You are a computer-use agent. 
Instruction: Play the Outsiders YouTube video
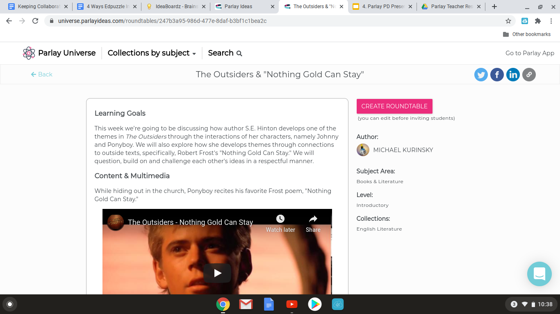[217, 273]
